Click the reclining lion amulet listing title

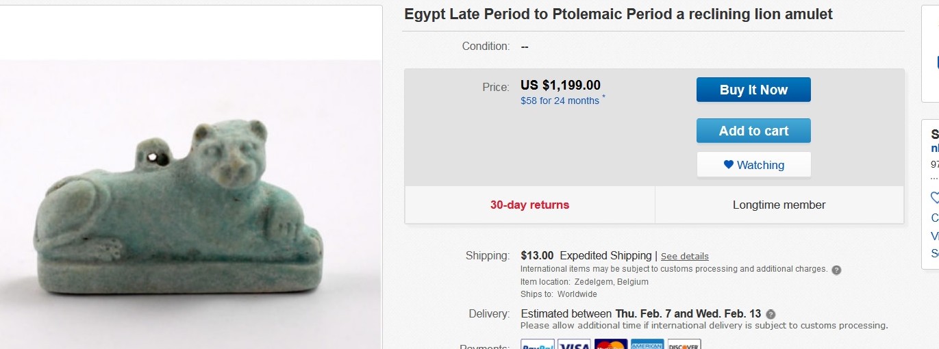[618, 14]
